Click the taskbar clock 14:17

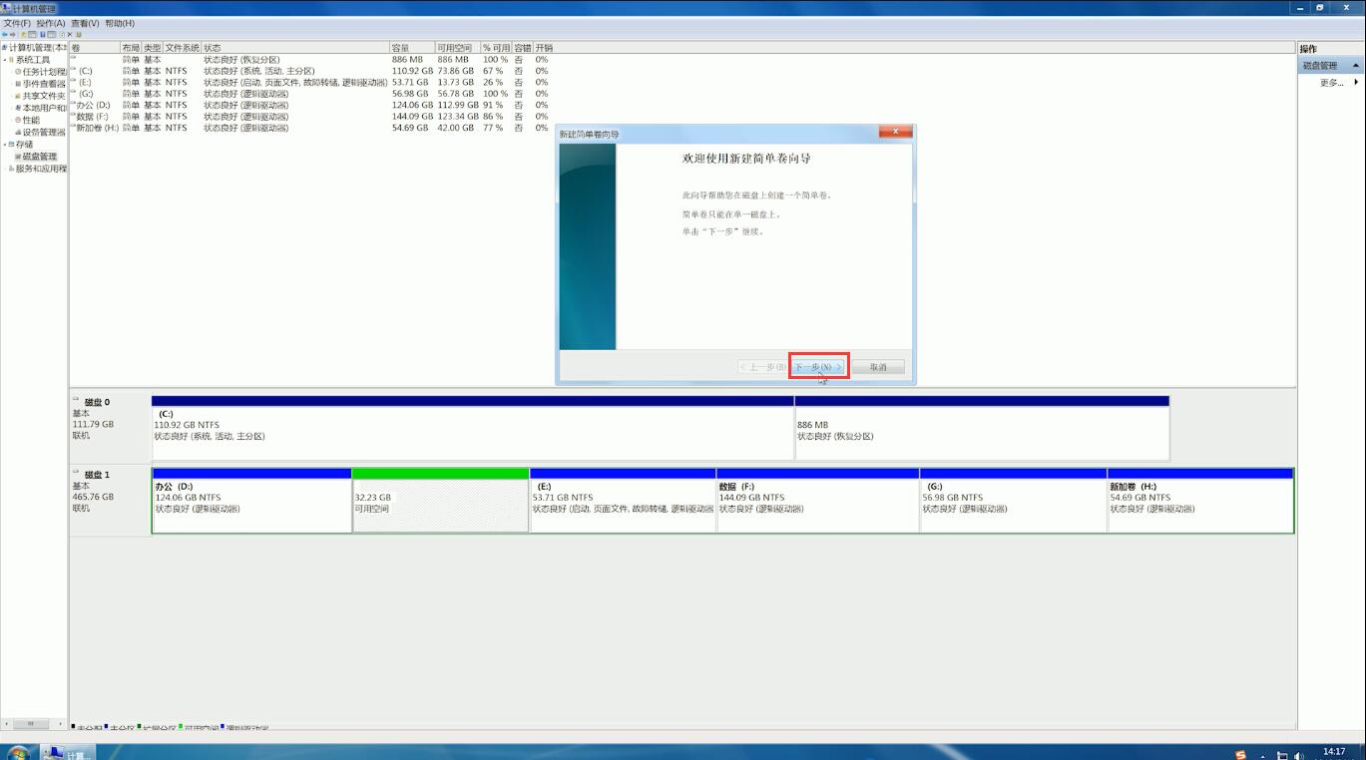(1333, 752)
